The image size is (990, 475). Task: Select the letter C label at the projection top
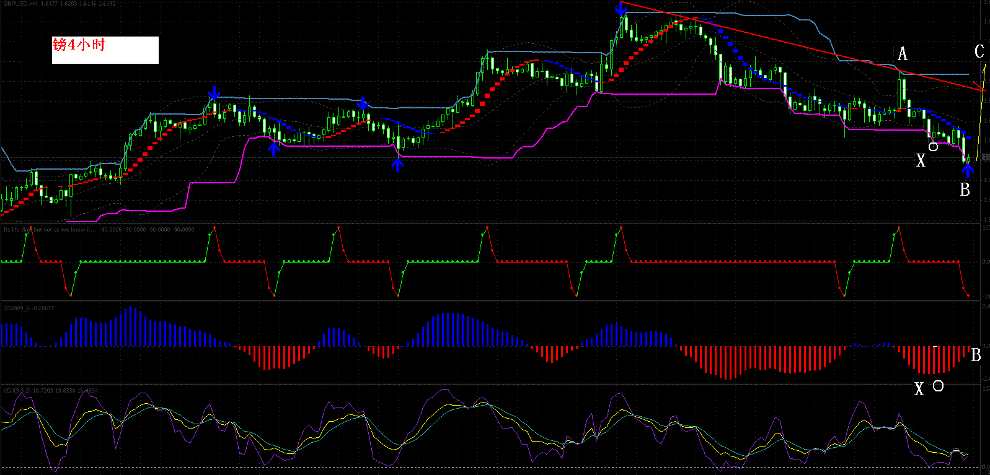(979, 52)
